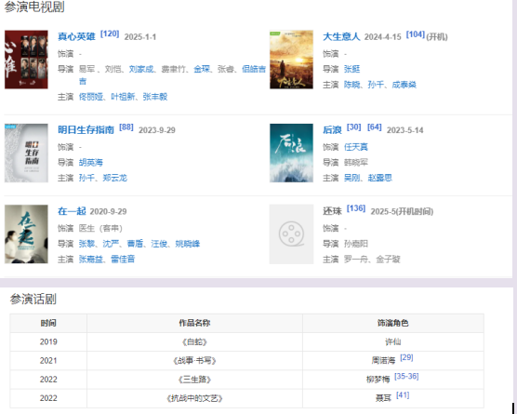The height and width of the screenshot is (414, 517).
Task: Open the 明日生存指南 poster thumbnail
Action: [26, 154]
